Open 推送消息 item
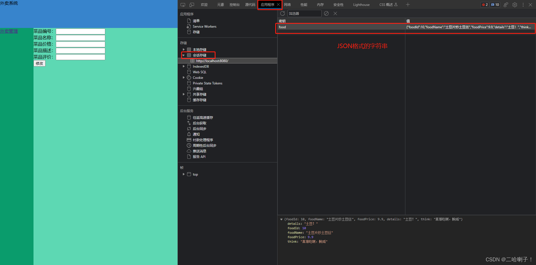This screenshot has height=265, width=536. click(x=200, y=151)
